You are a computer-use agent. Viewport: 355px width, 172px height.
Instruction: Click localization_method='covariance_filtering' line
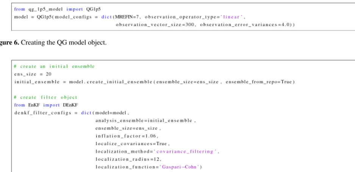point(157,152)
